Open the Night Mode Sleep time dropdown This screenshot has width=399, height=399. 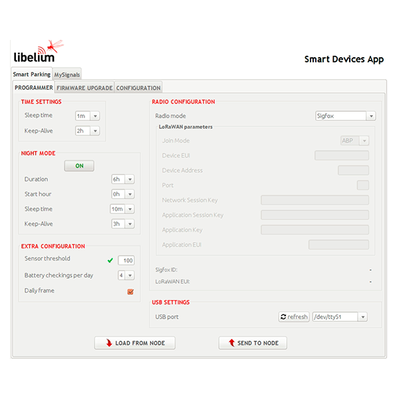click(x=122, y=209)
